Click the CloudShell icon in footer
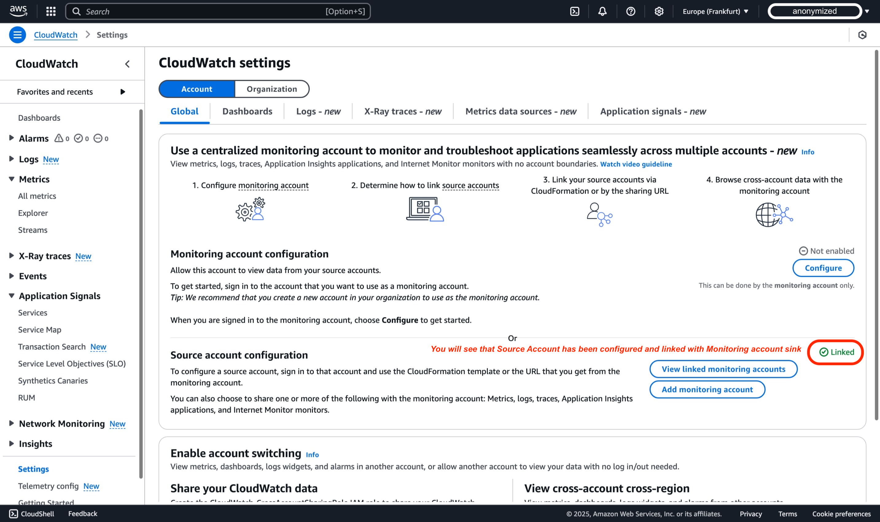880x522 pixels. click(14, 514)
